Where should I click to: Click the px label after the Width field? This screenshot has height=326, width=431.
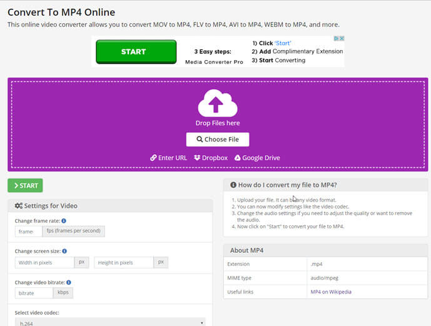click(82, 262)
